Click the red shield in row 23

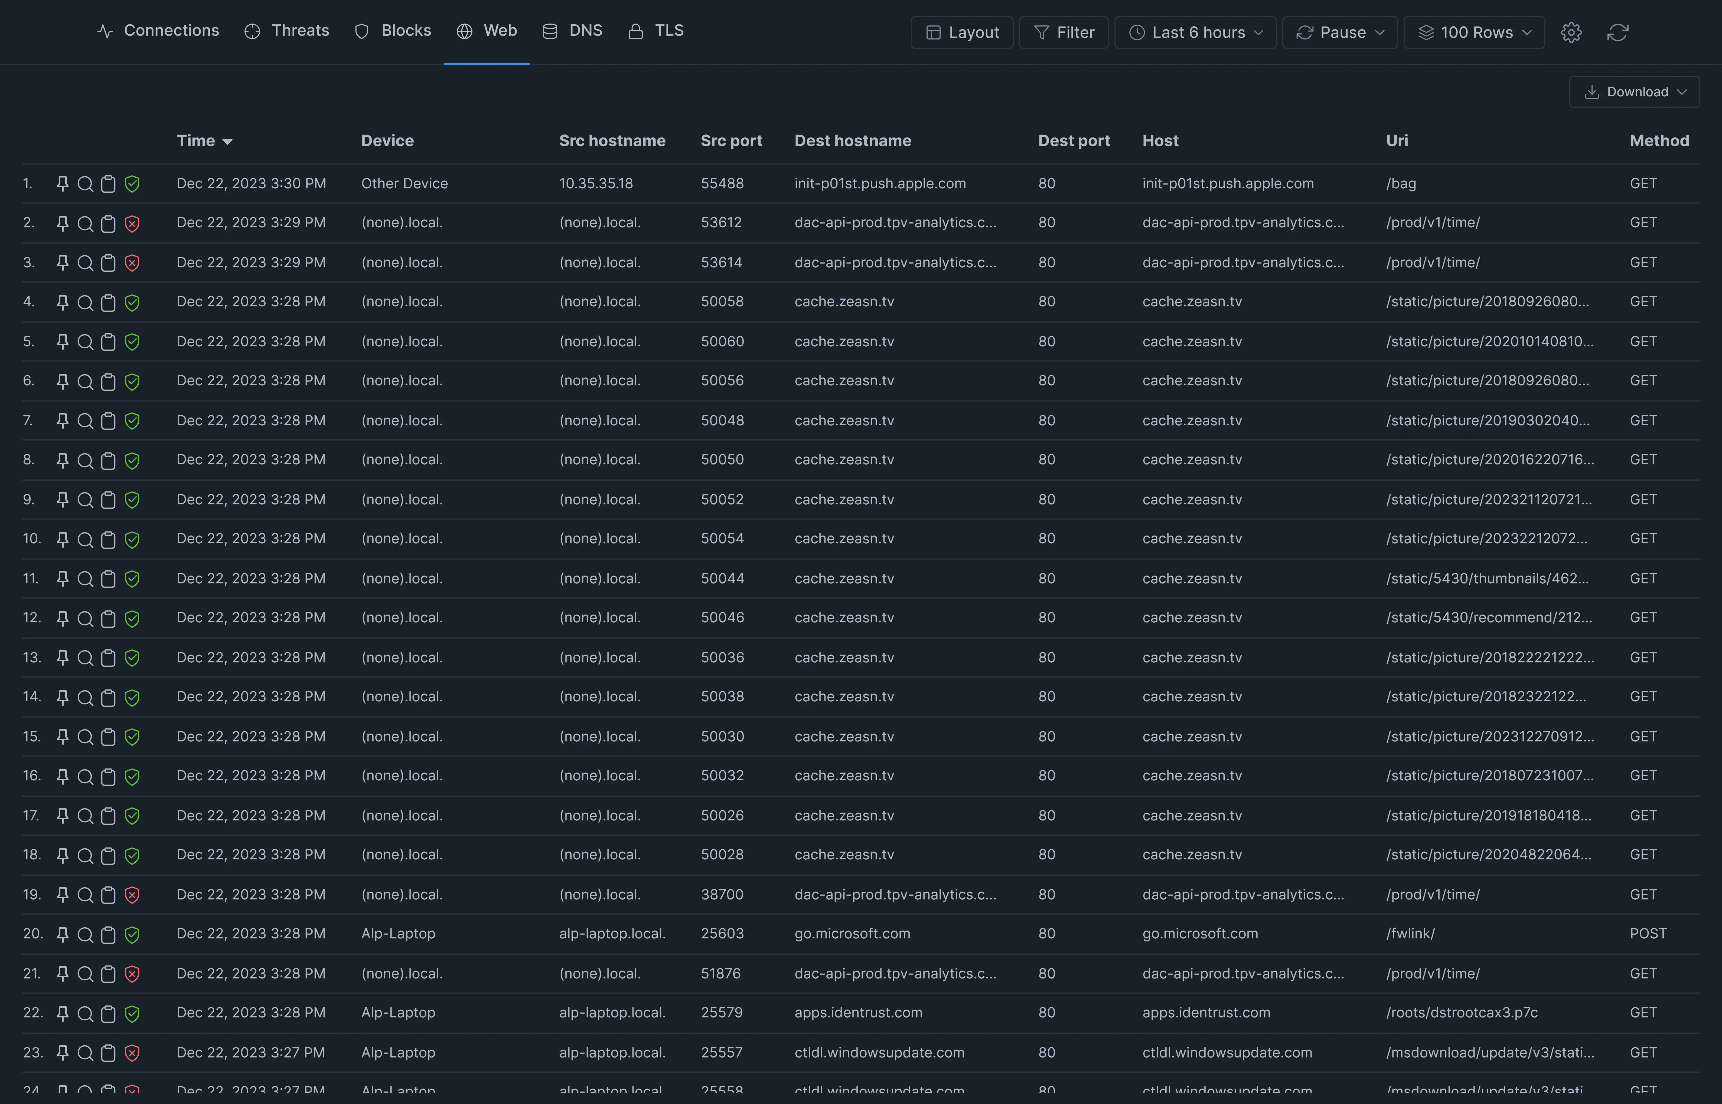click(132, 1053)
